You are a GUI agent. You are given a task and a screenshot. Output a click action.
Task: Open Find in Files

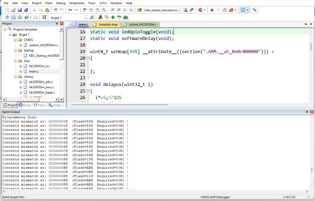139,10
